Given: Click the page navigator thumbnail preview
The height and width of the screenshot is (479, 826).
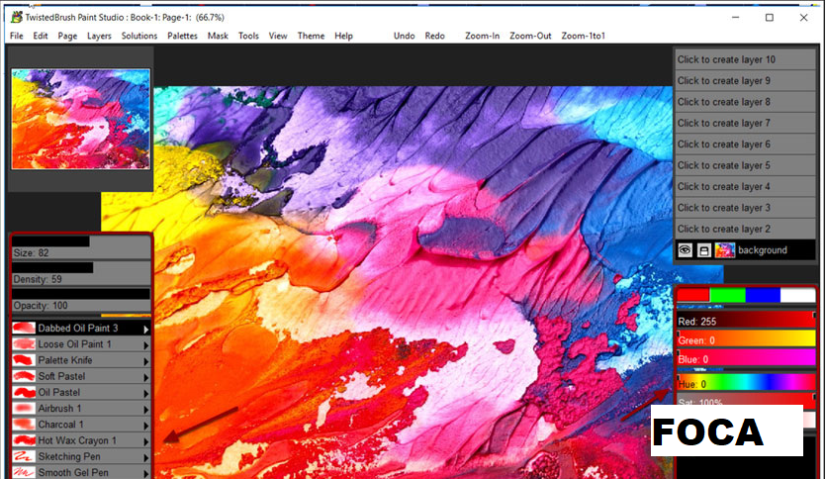Looking at the screenshot, I should [x=80, y=119].
